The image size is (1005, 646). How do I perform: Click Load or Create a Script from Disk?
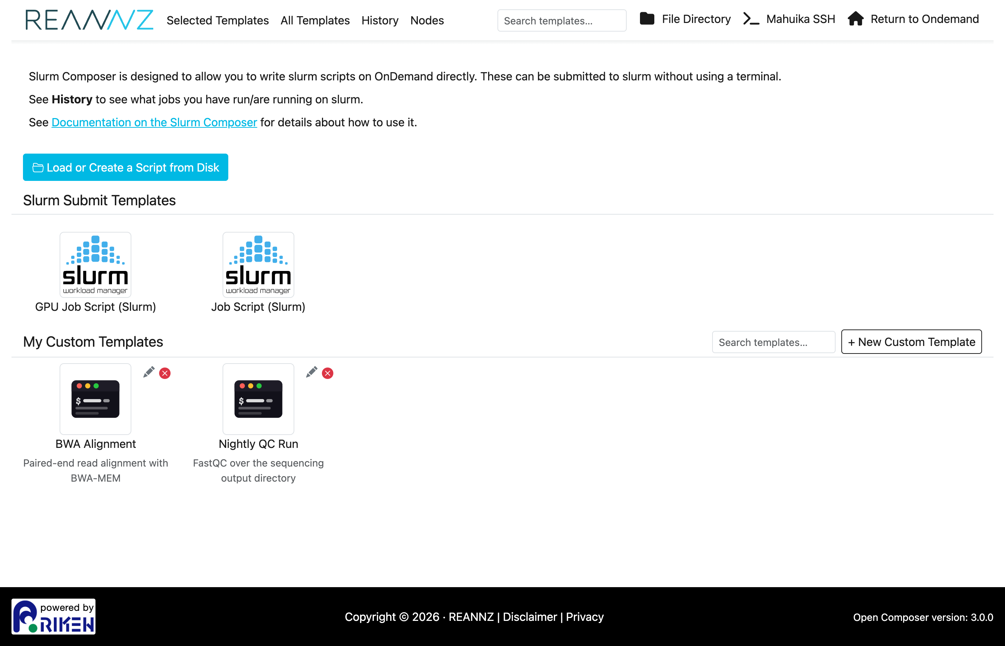125,167
